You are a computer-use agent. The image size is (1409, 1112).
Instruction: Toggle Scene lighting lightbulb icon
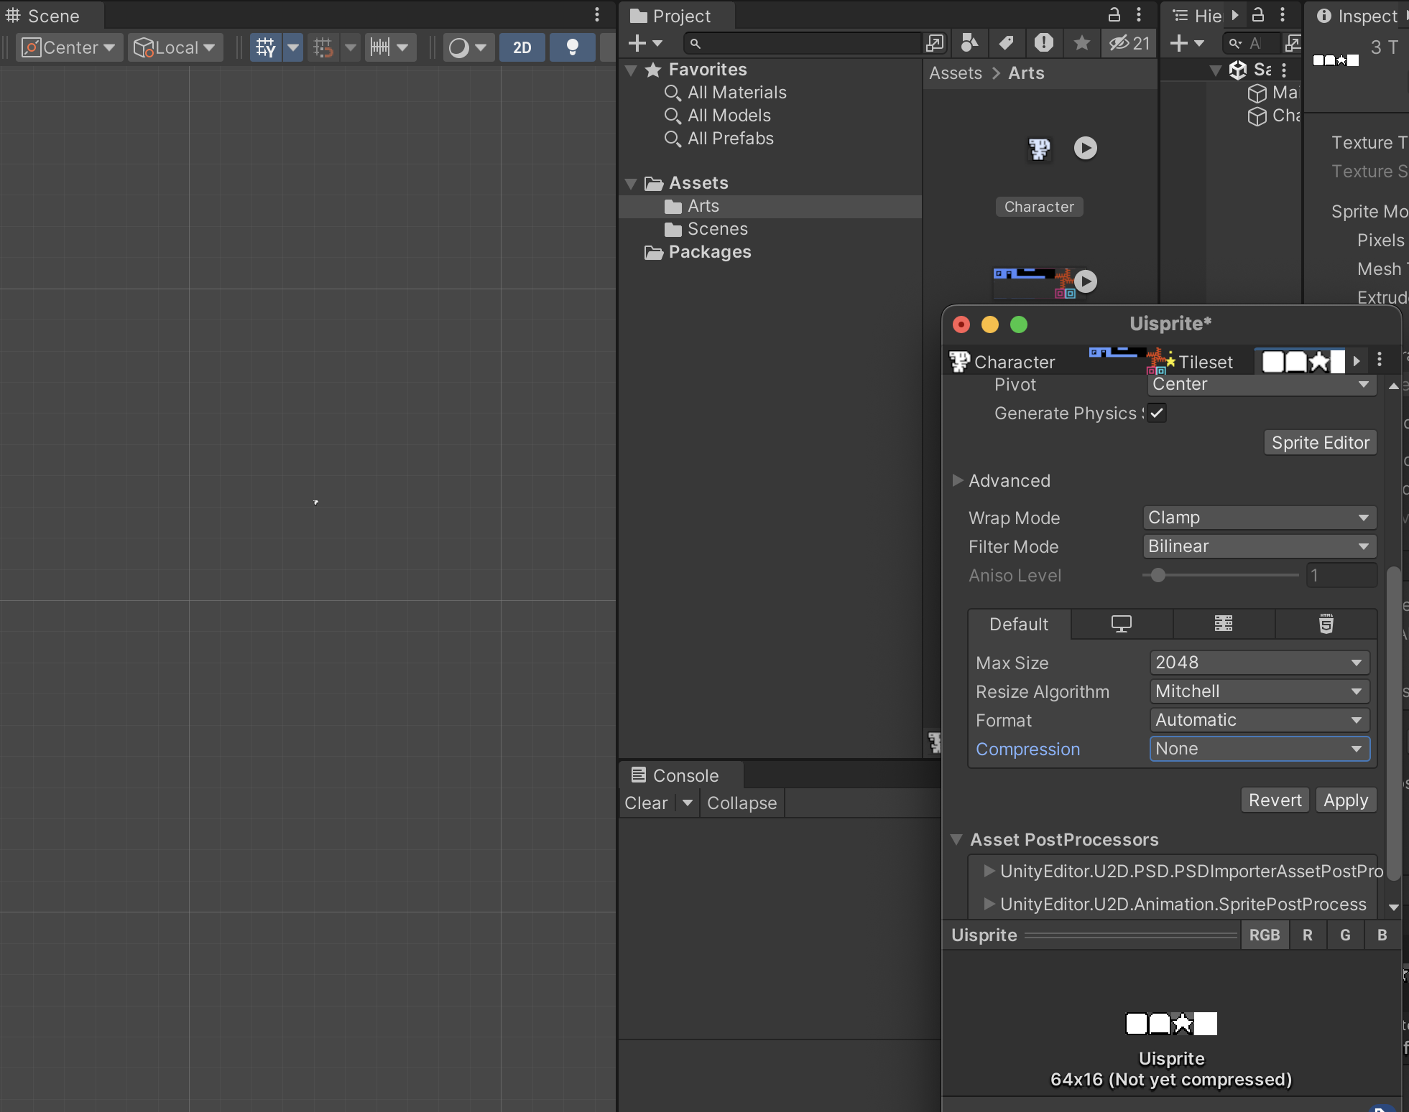click(572, 47)
